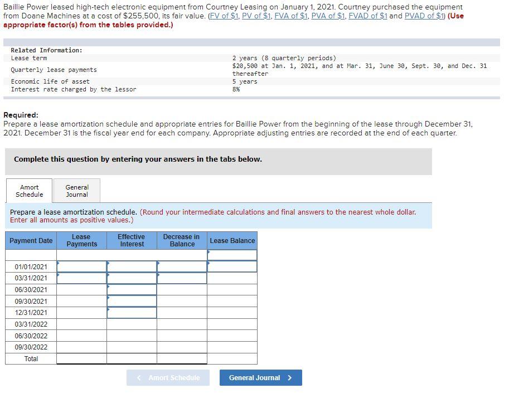Open the FVAD of $1 table link
The height and width of the screenshot is (398, 509).
[x=368, y=16]
